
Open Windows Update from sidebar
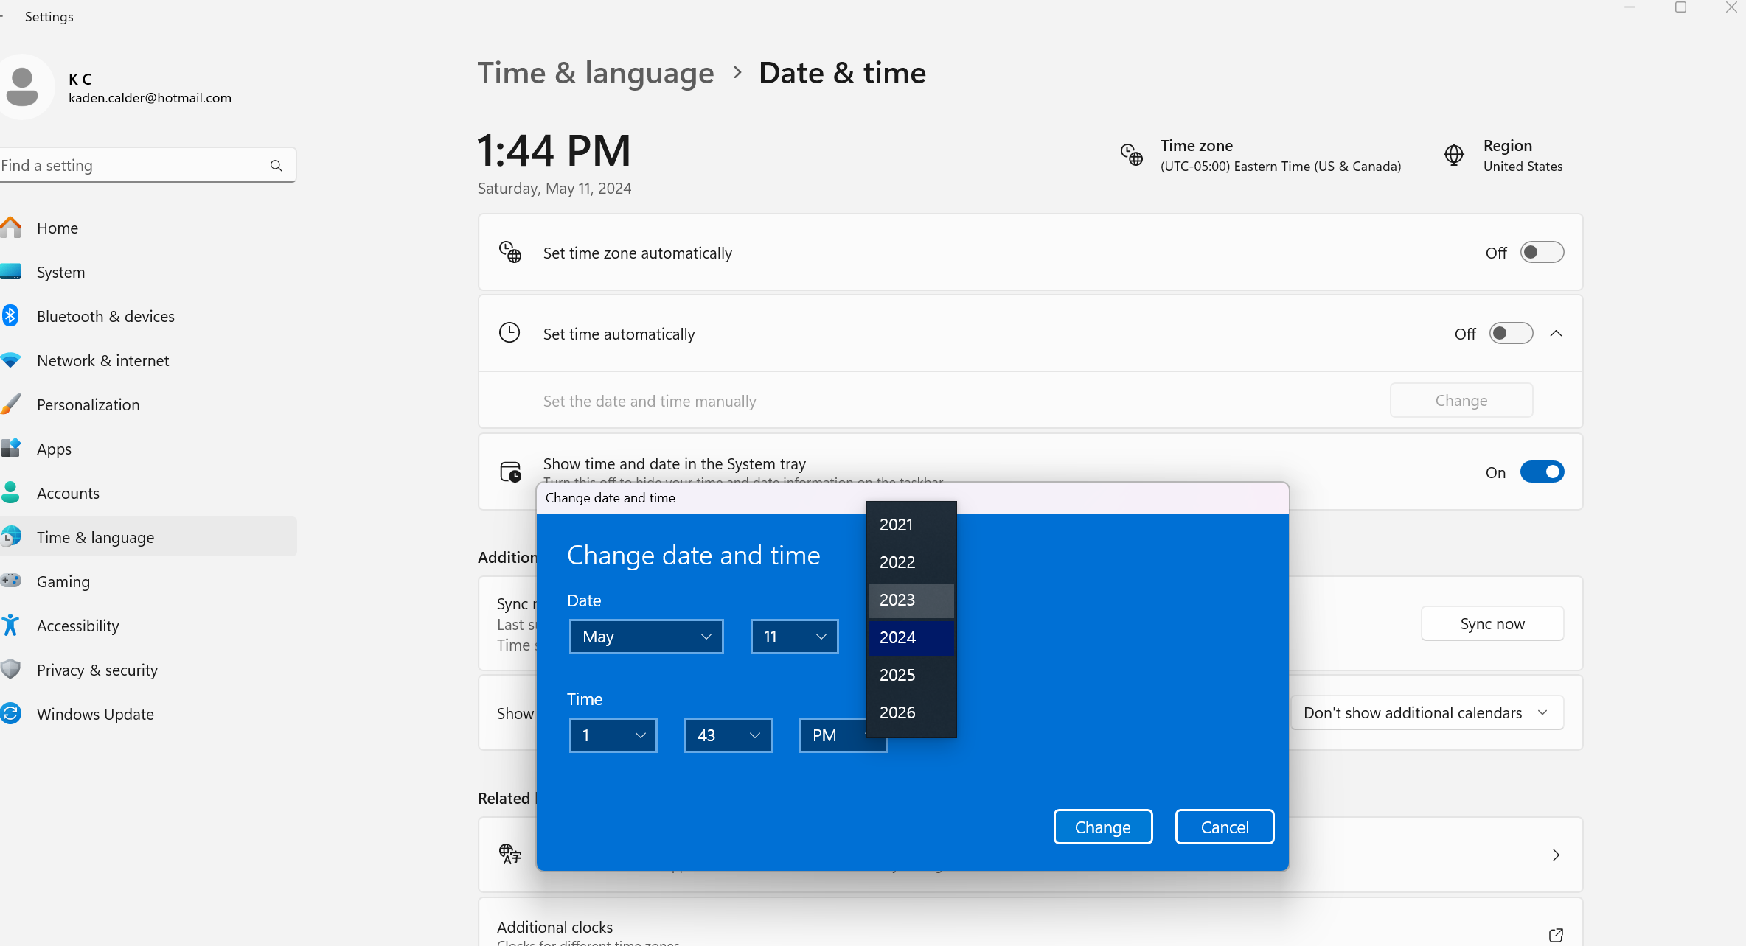point(95,714)
